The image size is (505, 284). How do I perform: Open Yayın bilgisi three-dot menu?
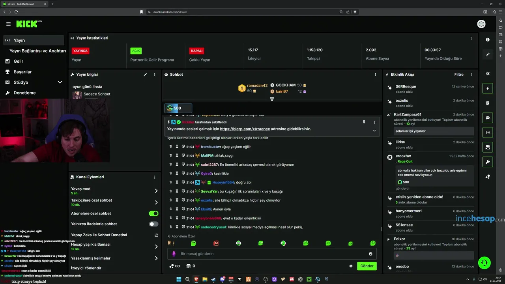tap(155, 75)
